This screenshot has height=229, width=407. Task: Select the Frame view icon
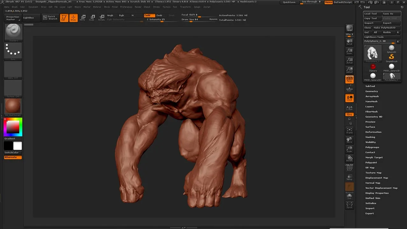[x=349, y=130]
